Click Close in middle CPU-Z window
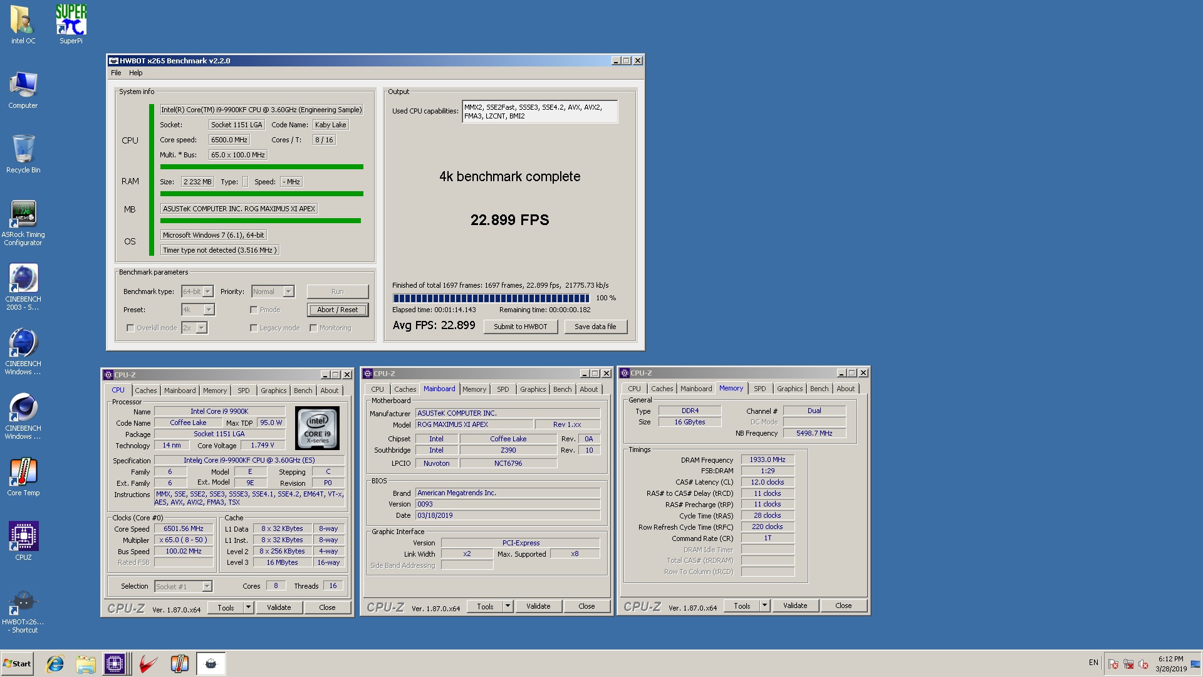This screenshot has height=677, width=1203. (x=586, y=606)
